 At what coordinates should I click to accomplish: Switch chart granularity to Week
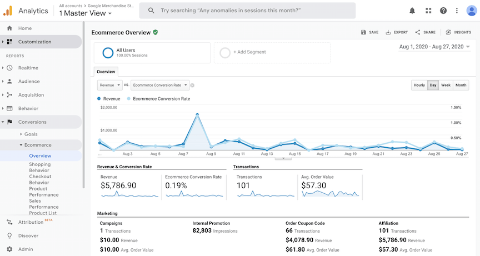(x=446, y=85)
